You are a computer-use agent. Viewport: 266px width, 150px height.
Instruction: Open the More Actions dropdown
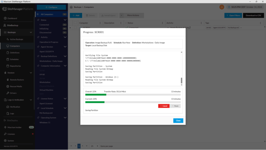click(132, 16)
